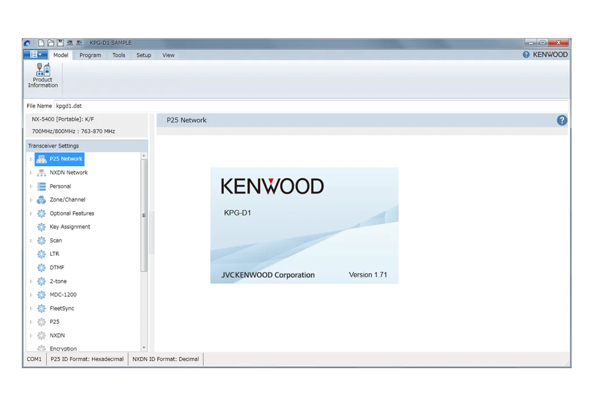Switch to the Model ribbon tab
593x407 pixels.
pyautogui.click(x=60, y=55)
